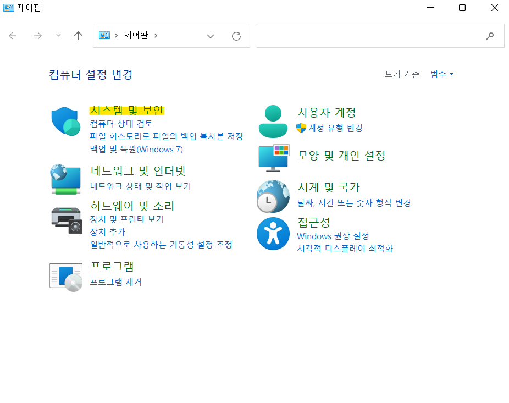Expand the chevron after 제어판 in the path
Image resolution: width=509 pixels, height=403 pixels.
[x=156, y=35]
